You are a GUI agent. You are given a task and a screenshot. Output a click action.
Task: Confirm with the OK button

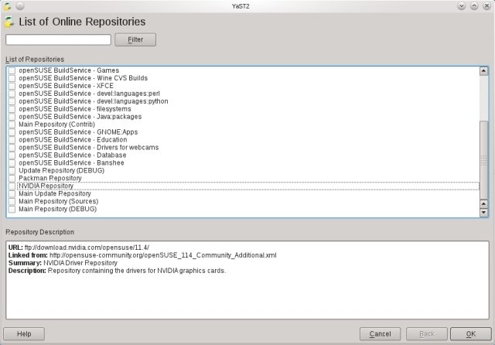click(471, 334)
